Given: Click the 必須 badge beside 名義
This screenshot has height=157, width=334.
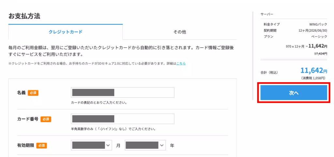Looking at the screenshot, I should point(33,93).
